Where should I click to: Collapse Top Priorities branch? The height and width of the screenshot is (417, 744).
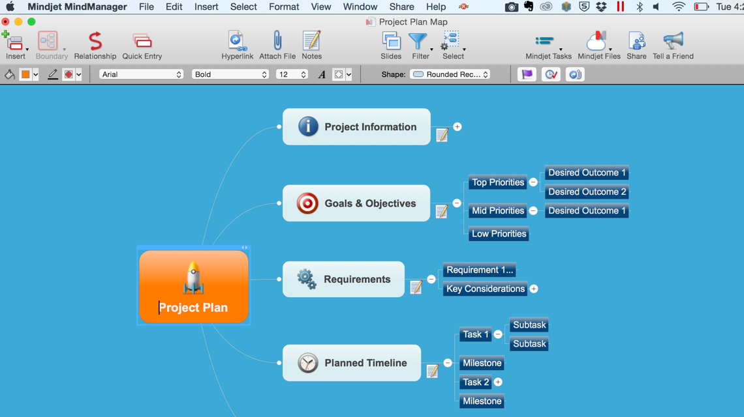[x=533, y=182]
